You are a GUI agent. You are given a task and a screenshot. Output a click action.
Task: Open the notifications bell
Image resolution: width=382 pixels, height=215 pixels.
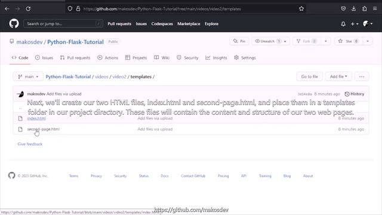[x=343, y=24]
